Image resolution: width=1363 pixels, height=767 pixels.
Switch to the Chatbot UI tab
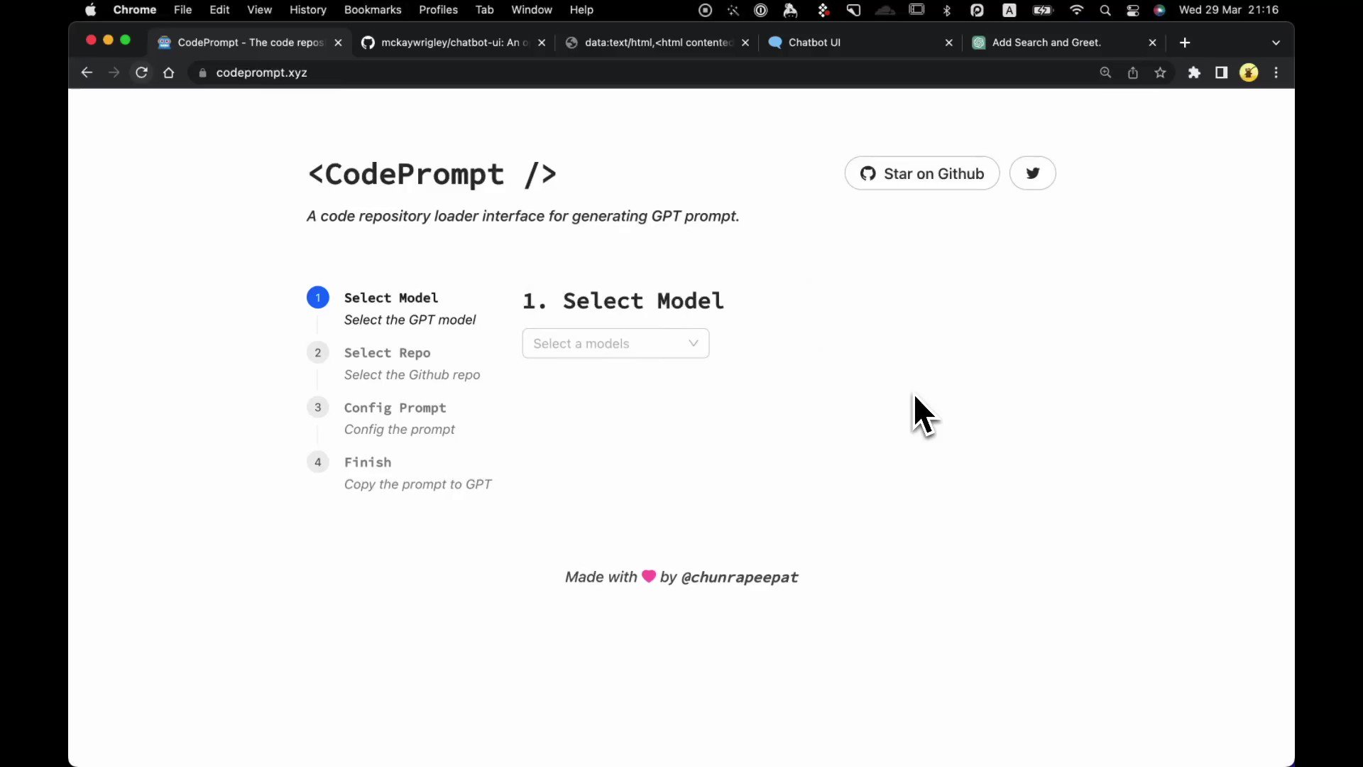(x=813, y=43)
